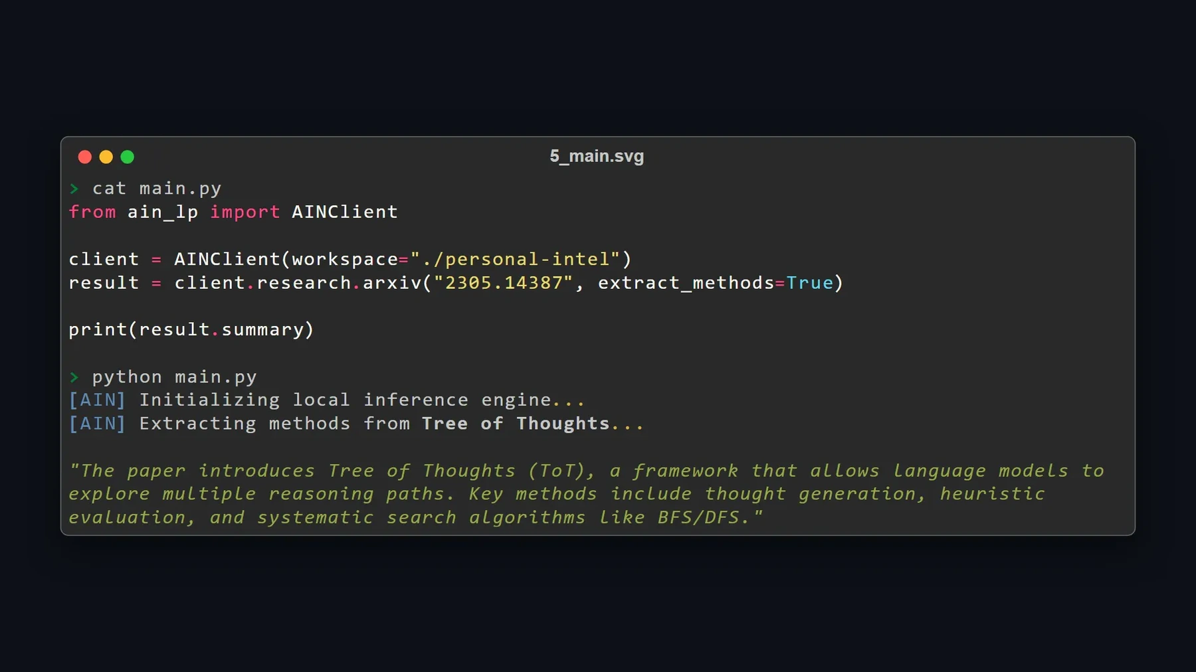
Task: Click the "python main.py" command text
Action: (174, 377)
